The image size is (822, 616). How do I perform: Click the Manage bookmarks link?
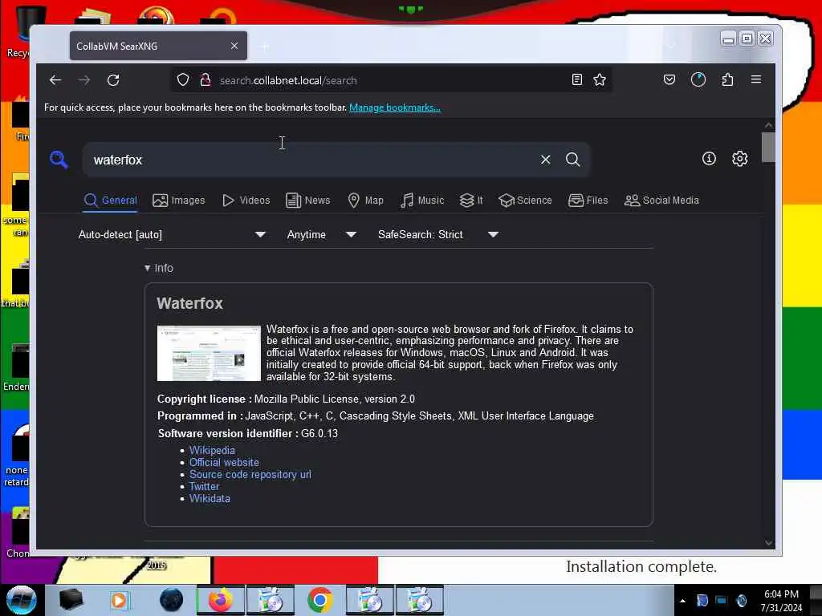click(395, 107)
